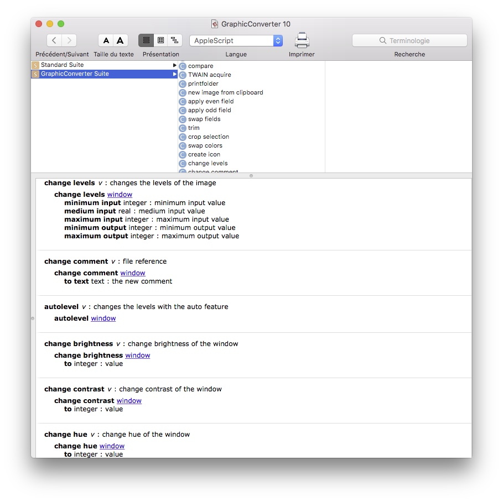Expand the GraphicConverter Suite arrow
Screen dimensions: 503x502
coord(174,74)
